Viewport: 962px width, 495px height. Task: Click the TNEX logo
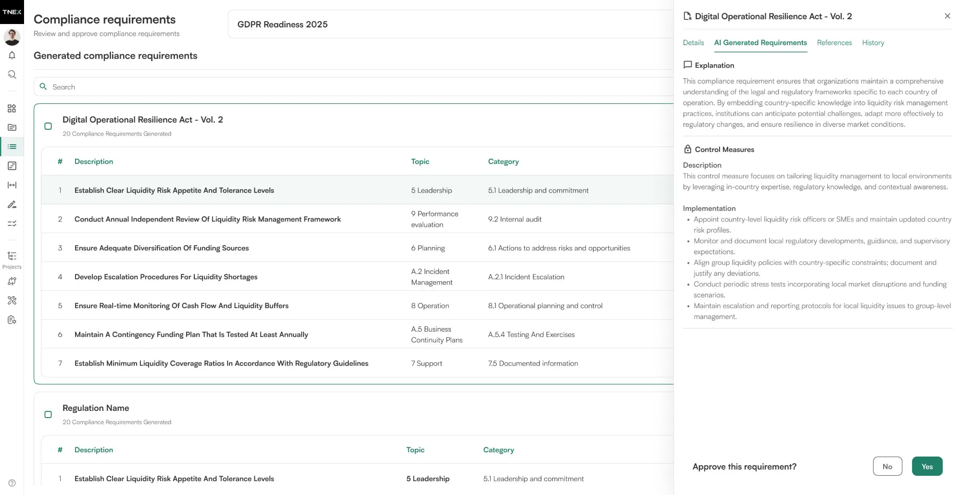tap(12, 12)
